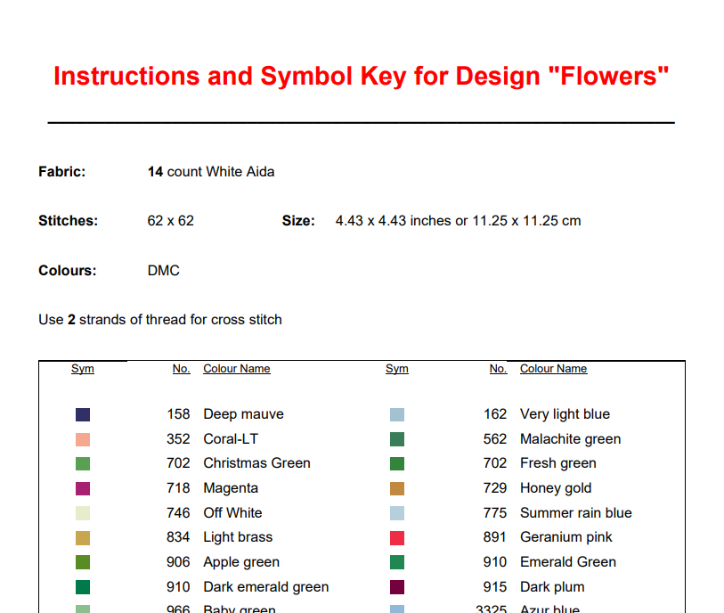Click the Summer rain blue swatch
Viewport: 724px width, 613px height.
[397, 513]
